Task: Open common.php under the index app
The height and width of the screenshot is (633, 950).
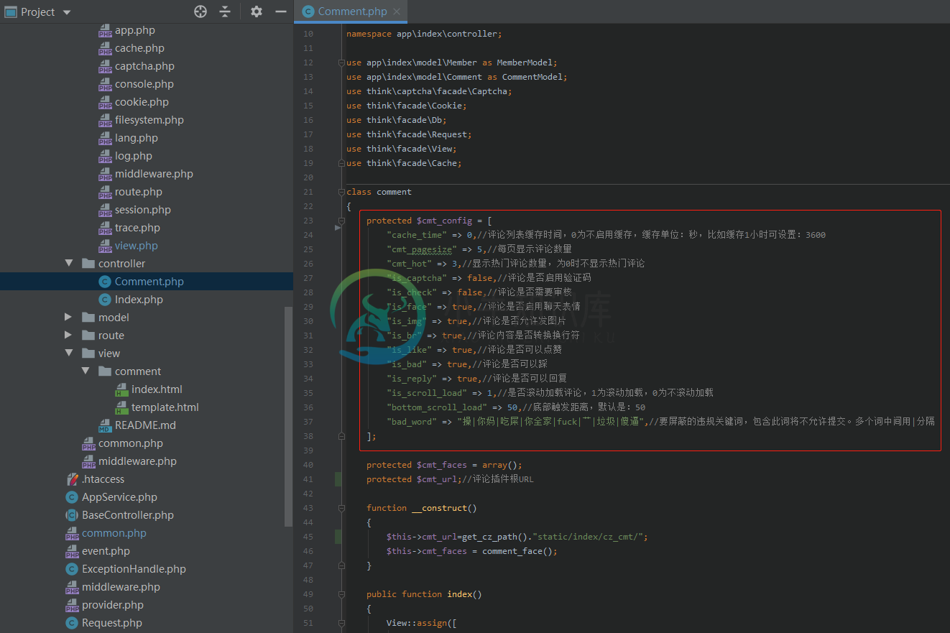Action: point(130,443)
